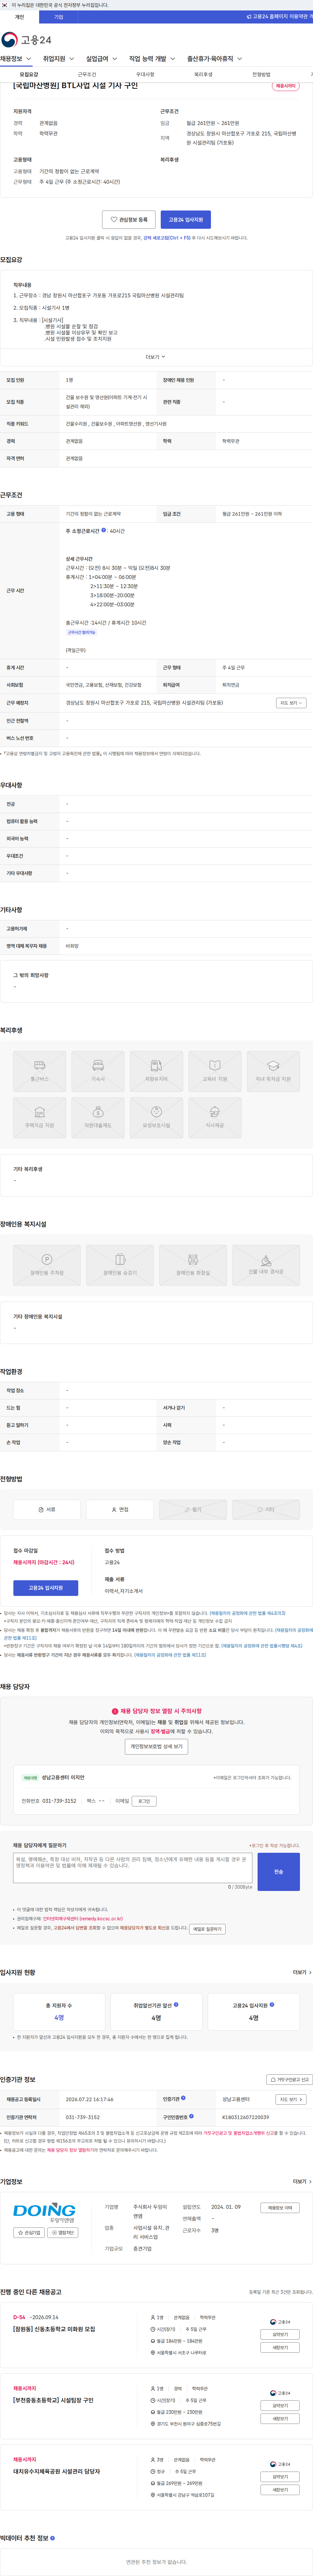Image resolution: width=313 pixels, height=2576 pixels.
Task: Click the 메일로 질문하기 button
Action: pos(207,1929)
